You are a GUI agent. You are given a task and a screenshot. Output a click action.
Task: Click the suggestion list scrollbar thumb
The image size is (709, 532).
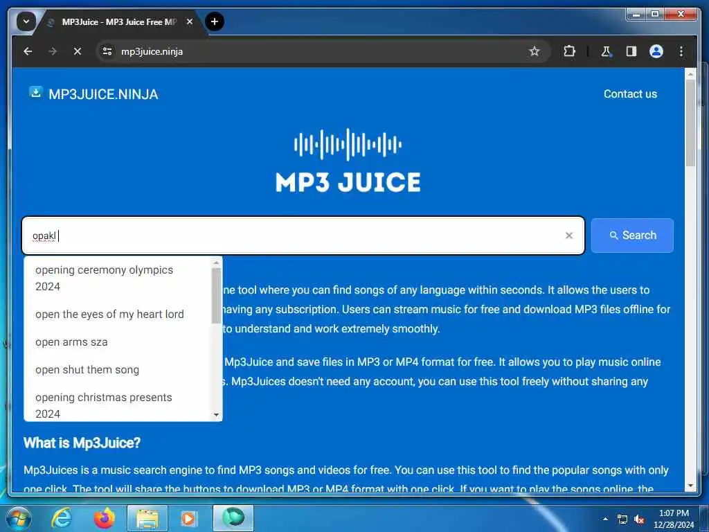pyautogui.click(x=216, y=295)
